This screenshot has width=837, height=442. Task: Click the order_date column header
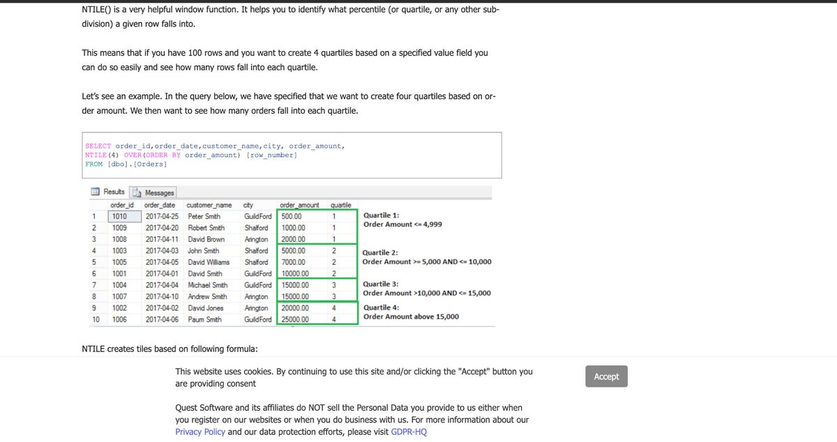pyautogui.click(x=160, y=205)
